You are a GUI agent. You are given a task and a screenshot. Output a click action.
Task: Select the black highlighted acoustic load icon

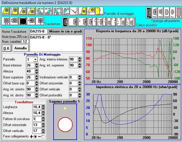[x=65, y=22]
